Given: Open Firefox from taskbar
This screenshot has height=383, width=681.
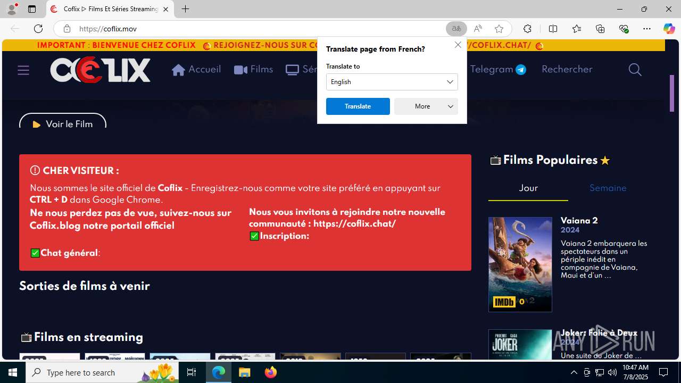Looking at the screenshot, I should point(271,372).
